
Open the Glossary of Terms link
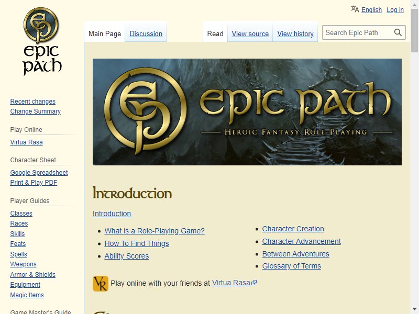click(292, 266)
